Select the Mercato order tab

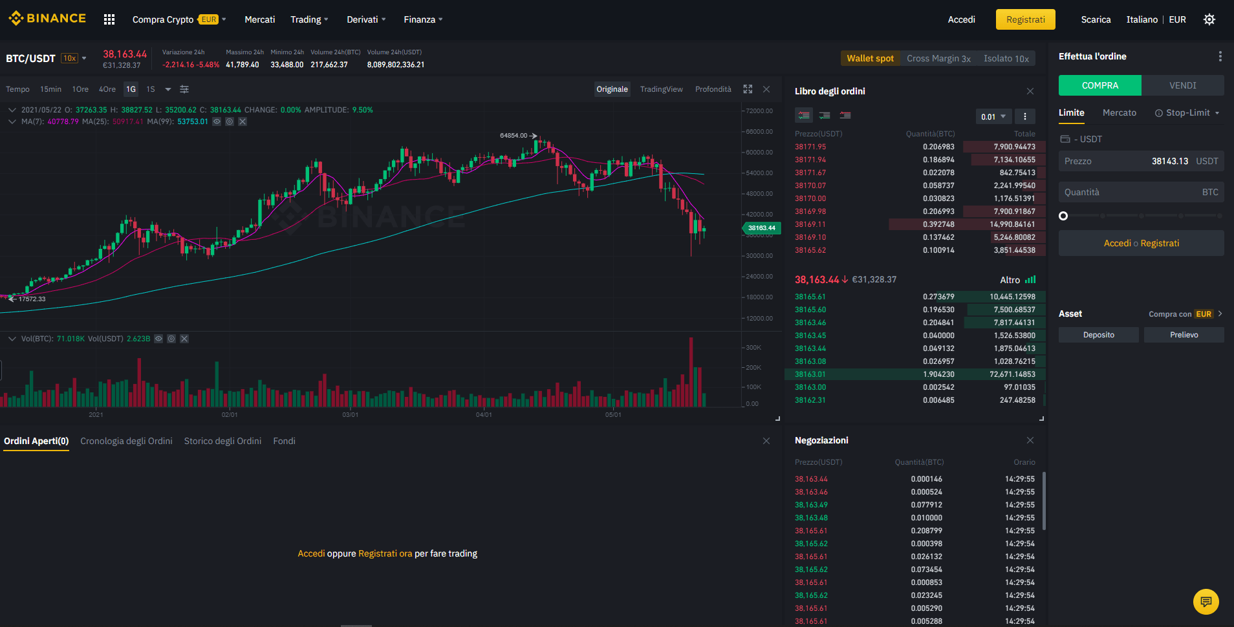[1119, 112]
